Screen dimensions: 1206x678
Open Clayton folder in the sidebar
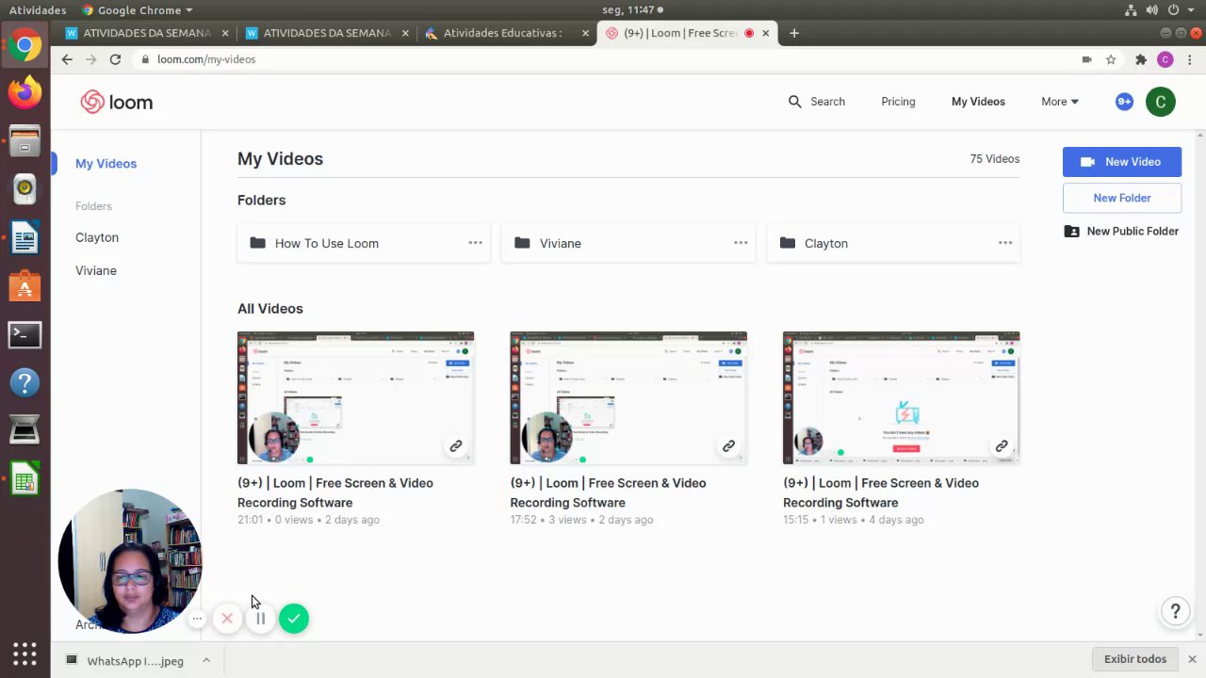coord(97,237)
